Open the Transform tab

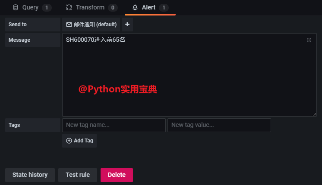(90, 7)
